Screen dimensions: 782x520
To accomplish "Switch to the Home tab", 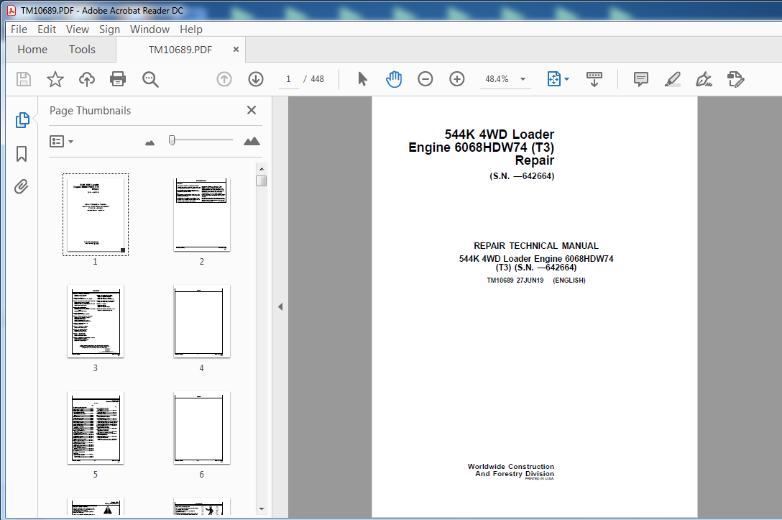I will pos(32,50).
